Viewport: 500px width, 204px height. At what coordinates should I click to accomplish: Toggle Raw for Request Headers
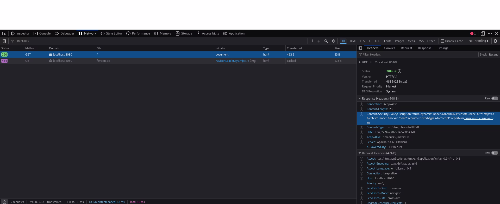(495, 153)
